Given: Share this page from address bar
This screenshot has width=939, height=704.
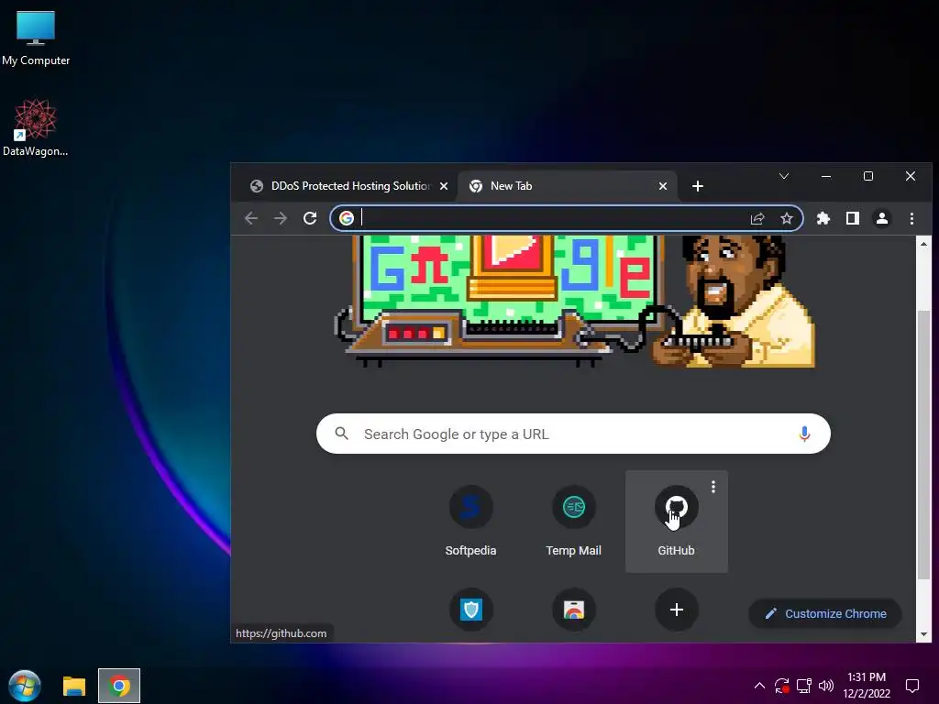Looking at the screenshot, I should pyautogui.click(x=757, y=218).
